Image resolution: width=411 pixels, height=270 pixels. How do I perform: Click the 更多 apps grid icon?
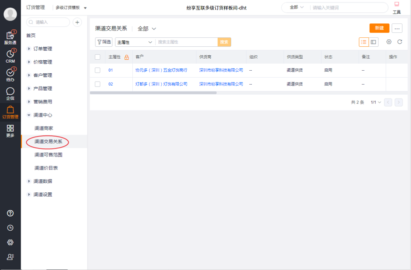10,131
